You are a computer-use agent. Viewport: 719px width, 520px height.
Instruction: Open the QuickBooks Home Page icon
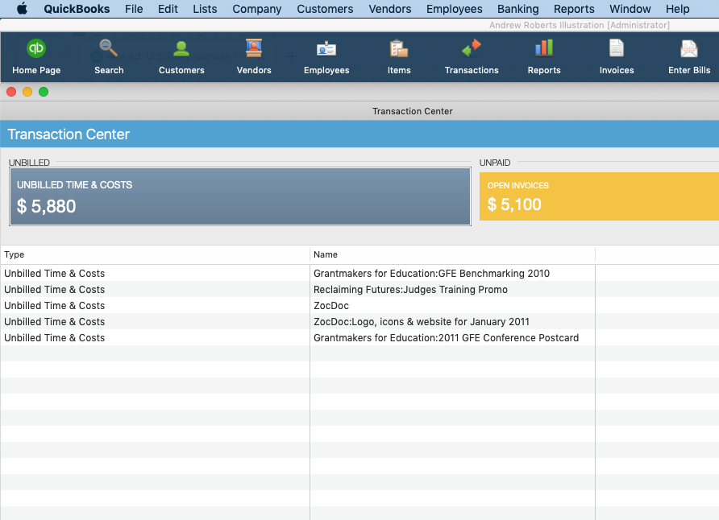coord(36,49)
